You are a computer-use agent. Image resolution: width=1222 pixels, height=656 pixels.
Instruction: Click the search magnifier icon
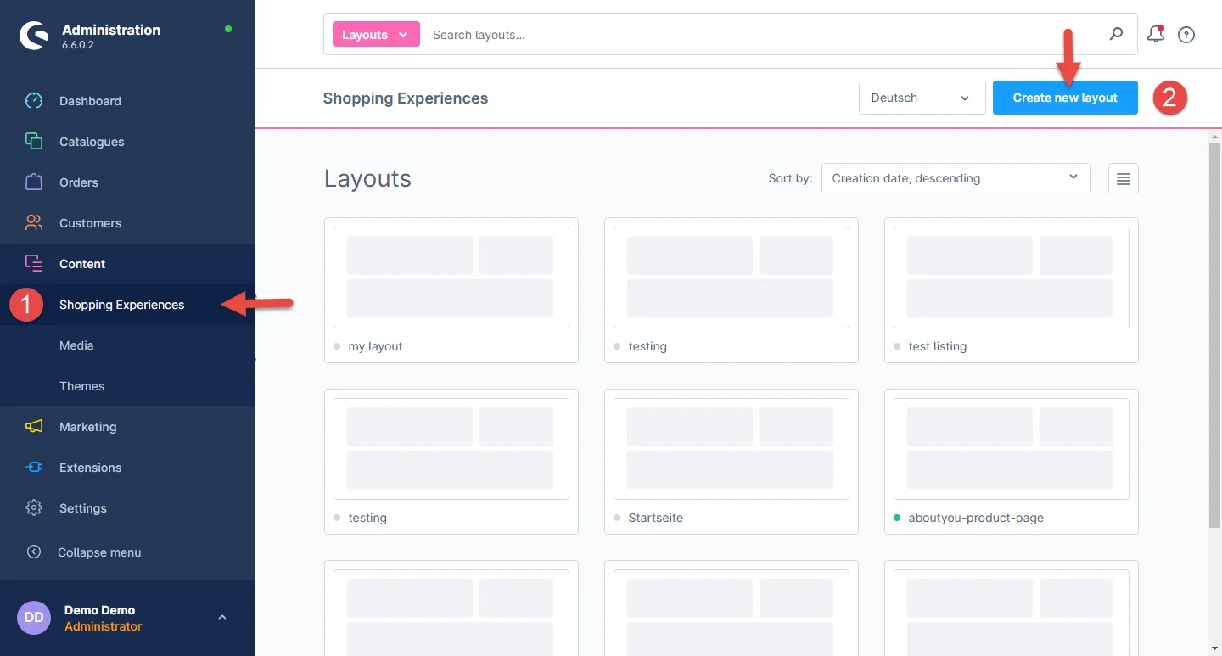point(1116,34)
